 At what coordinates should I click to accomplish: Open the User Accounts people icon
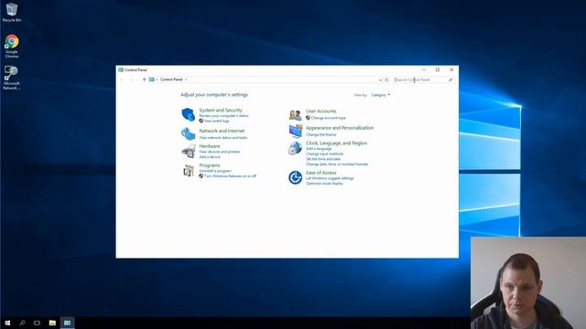click(x=295, y=114)
